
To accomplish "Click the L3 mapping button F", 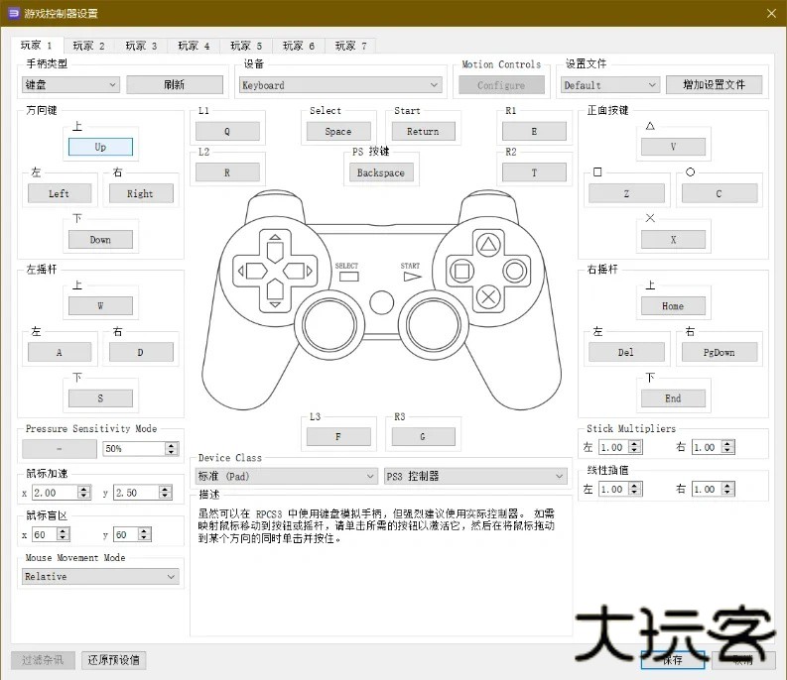I will point(338,437).
